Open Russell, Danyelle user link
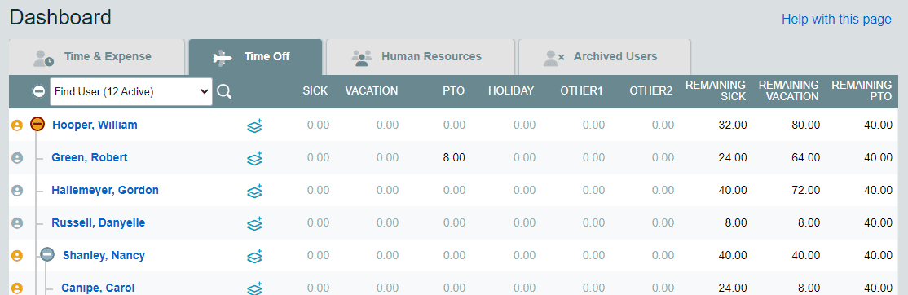This screenshot has width=908, height=295. 99,222
